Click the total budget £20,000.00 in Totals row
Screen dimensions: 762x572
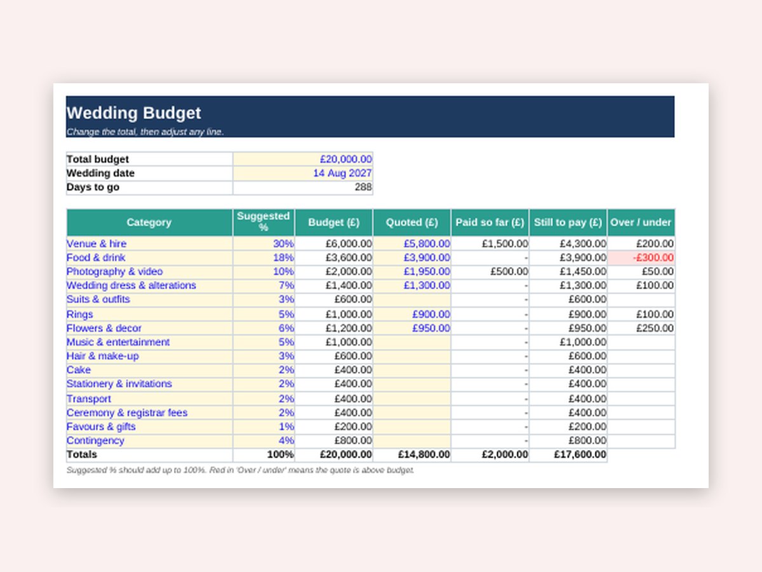[334, 454]
